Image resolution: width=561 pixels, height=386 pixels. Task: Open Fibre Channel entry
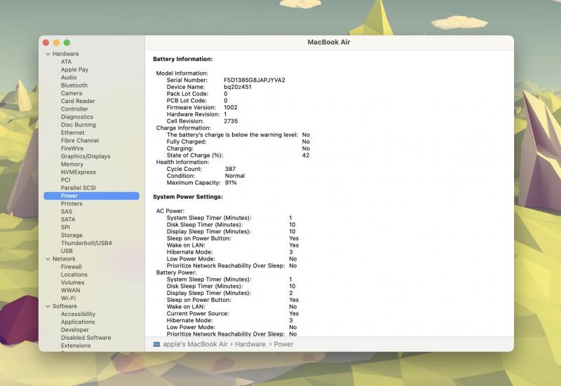[x=80, y=141]
